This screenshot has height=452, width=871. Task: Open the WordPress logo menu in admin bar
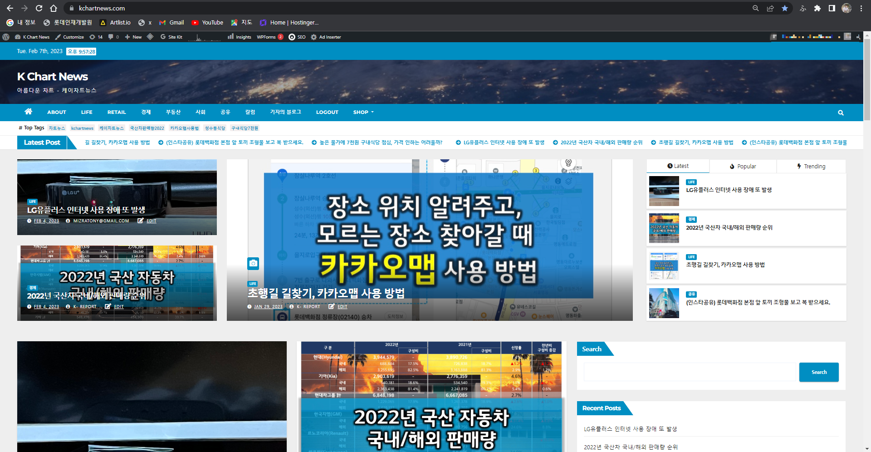click(x=6, y=37)
